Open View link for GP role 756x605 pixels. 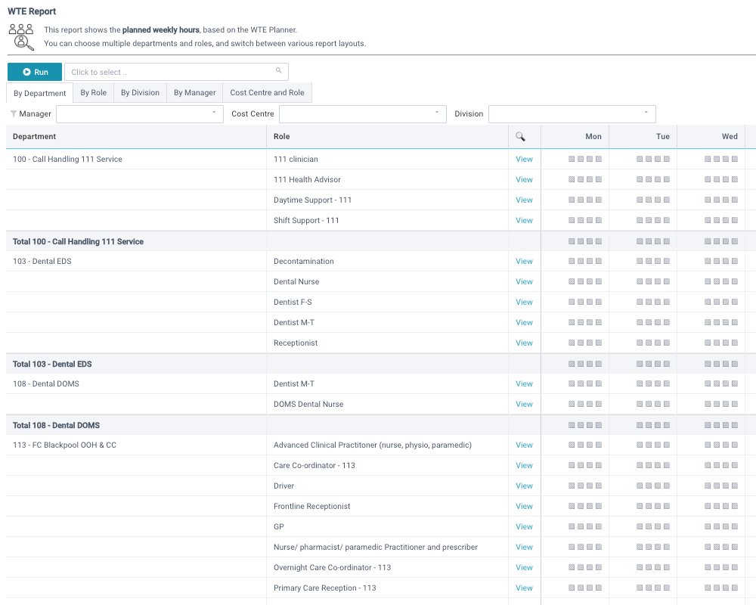click(x=524, y=527)
